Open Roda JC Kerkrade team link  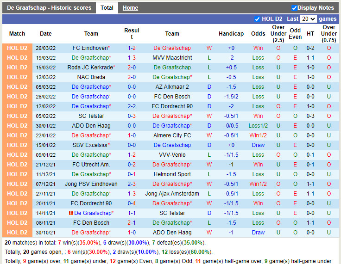[x=90, y=68]
